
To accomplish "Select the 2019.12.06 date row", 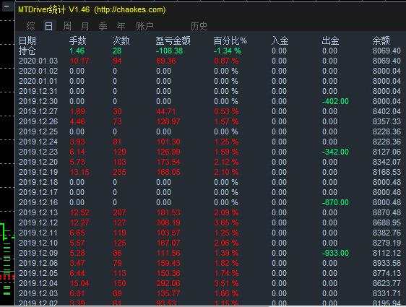I will pyautogui.click(x=38, y=263).
